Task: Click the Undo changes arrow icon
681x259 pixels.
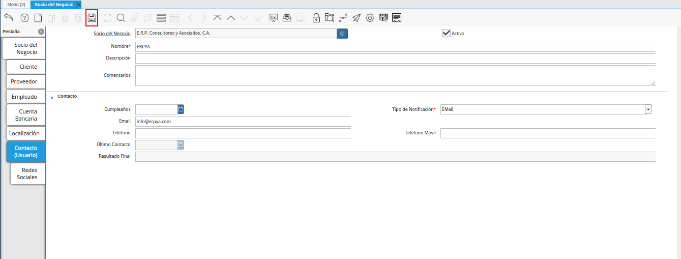Action: [9, 18]
